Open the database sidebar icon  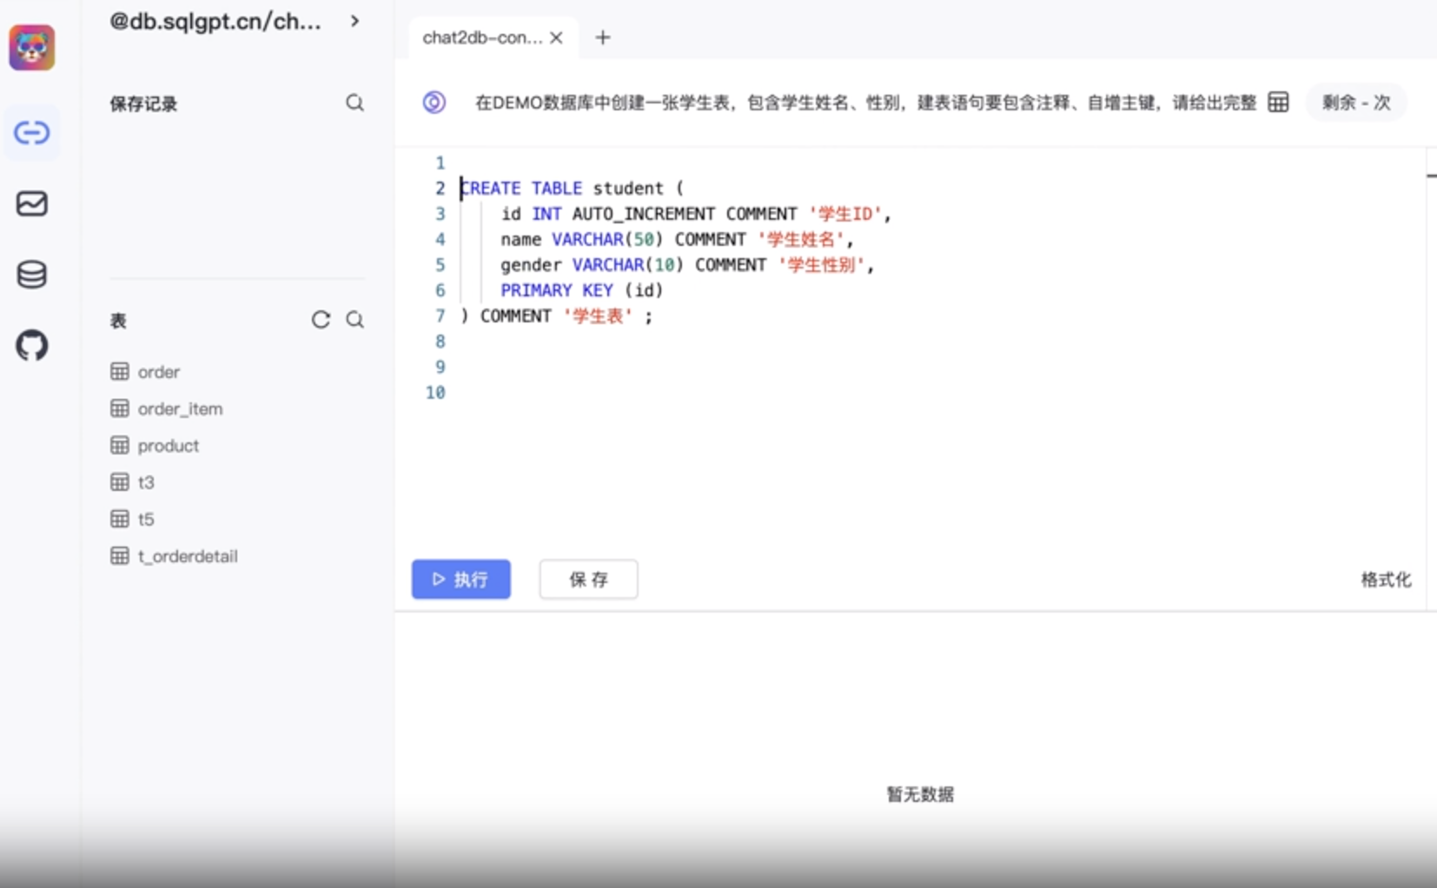(x=32, y=275)
